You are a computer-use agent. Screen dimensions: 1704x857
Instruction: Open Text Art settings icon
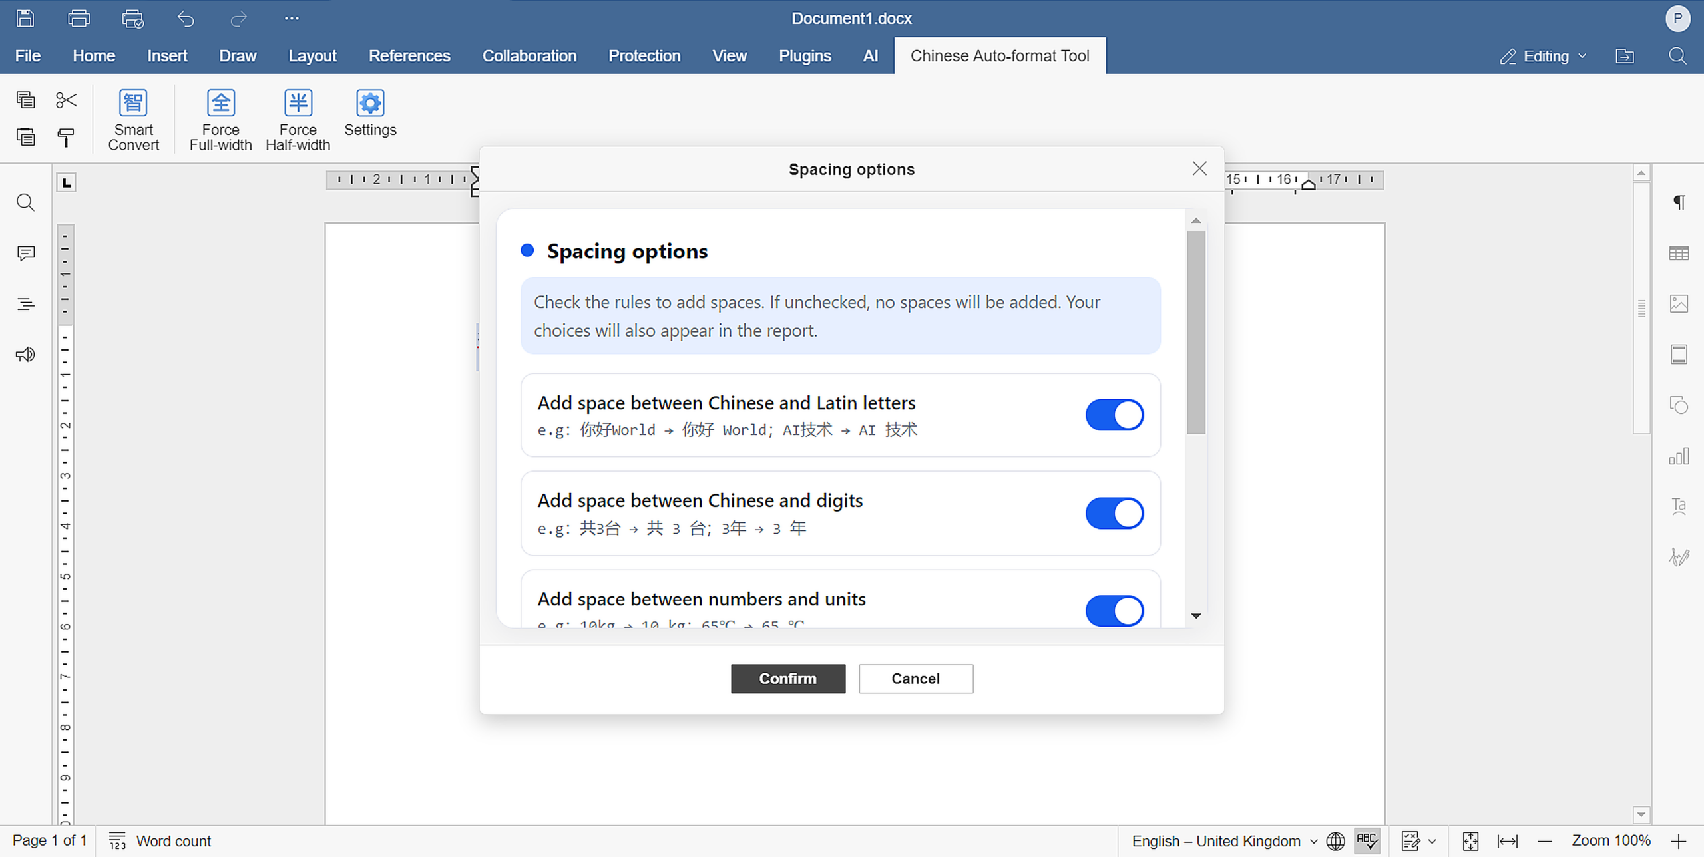pos(1679,507)
